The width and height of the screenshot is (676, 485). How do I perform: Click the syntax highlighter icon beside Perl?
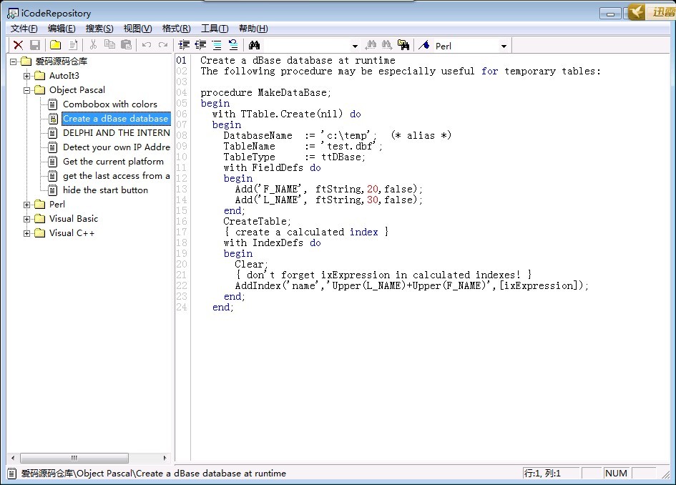tap(424, 45)
